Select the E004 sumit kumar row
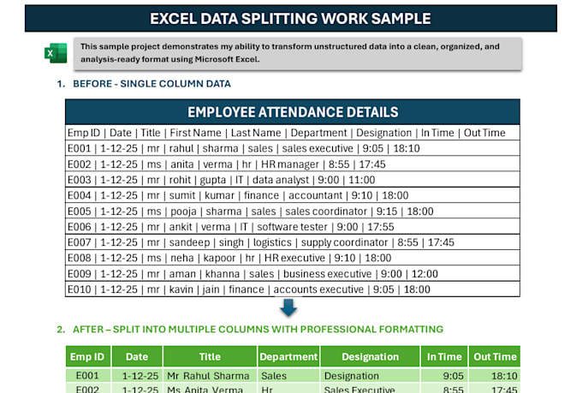 tap(293, 195)
